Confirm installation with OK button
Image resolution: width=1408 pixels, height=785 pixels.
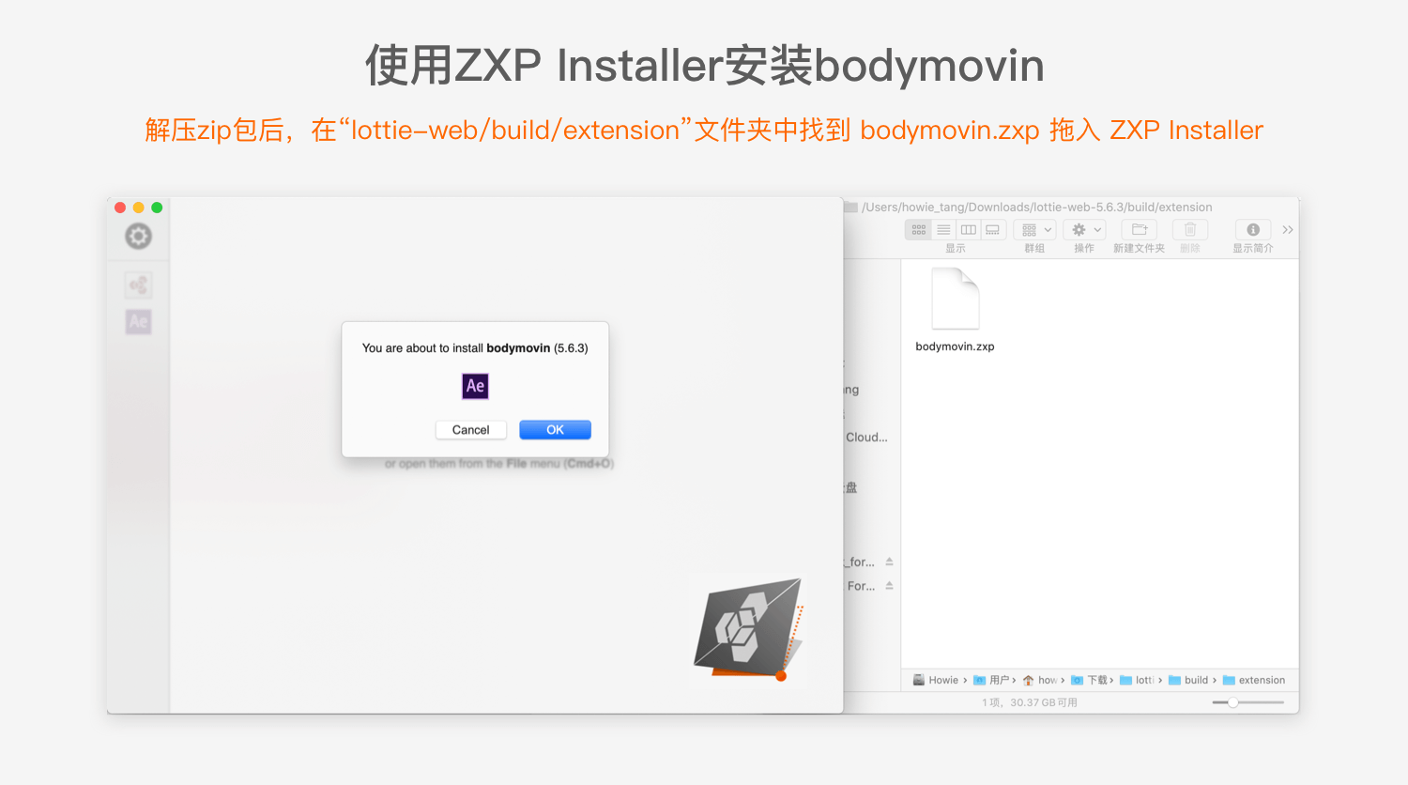(x=555, y=429)
